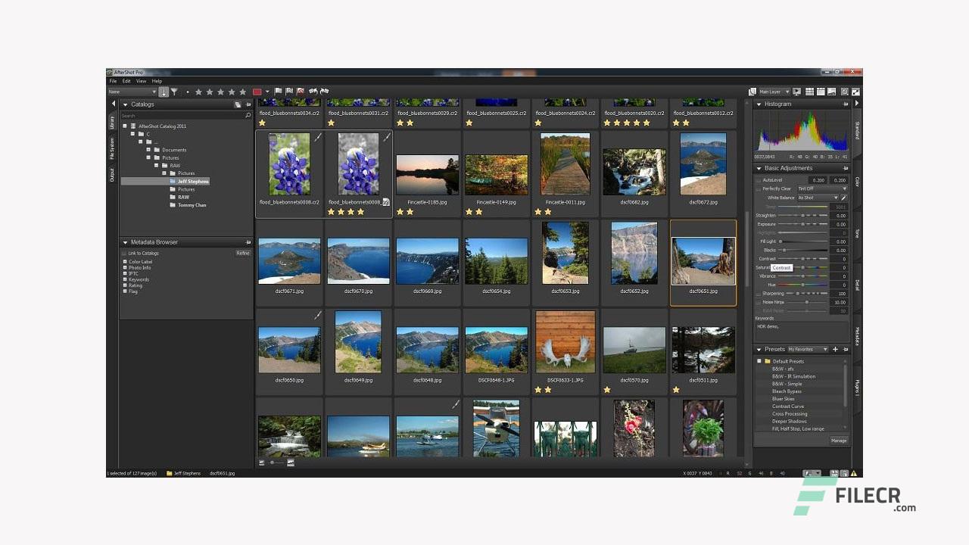969x545 pixels.
Task: Open the File menu
Action: 113,81
